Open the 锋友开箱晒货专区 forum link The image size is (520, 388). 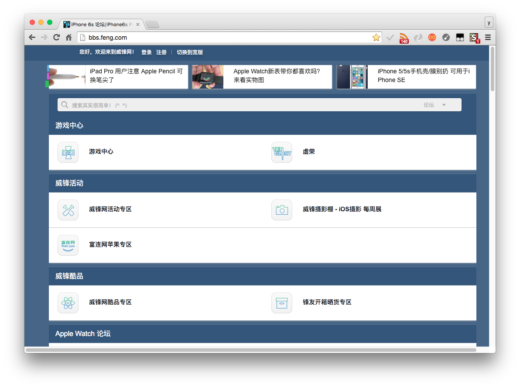tap(327, 302)
